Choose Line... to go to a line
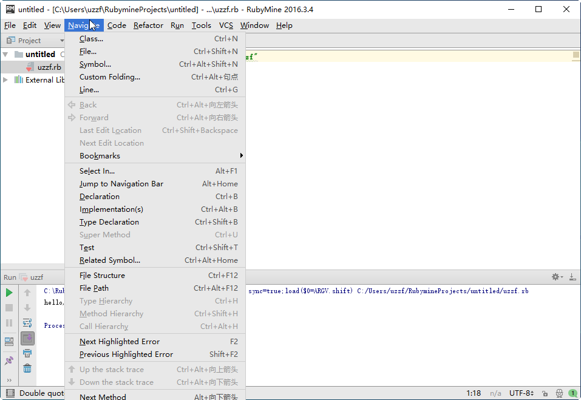Screen dimensions: 581x400 tap(155, 90)
